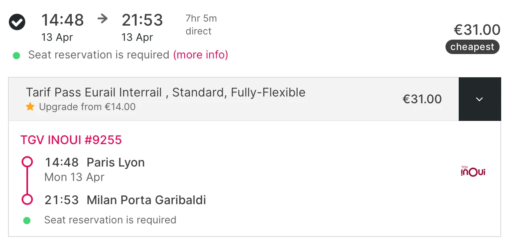
Task: Click the route line connecting the two stops
Action: [x=27, y=181]
